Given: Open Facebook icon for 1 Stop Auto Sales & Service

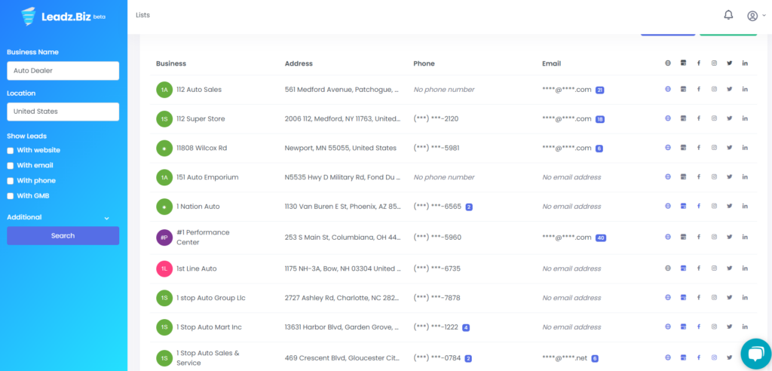Looking at the screenshot, I should [698, 357].
